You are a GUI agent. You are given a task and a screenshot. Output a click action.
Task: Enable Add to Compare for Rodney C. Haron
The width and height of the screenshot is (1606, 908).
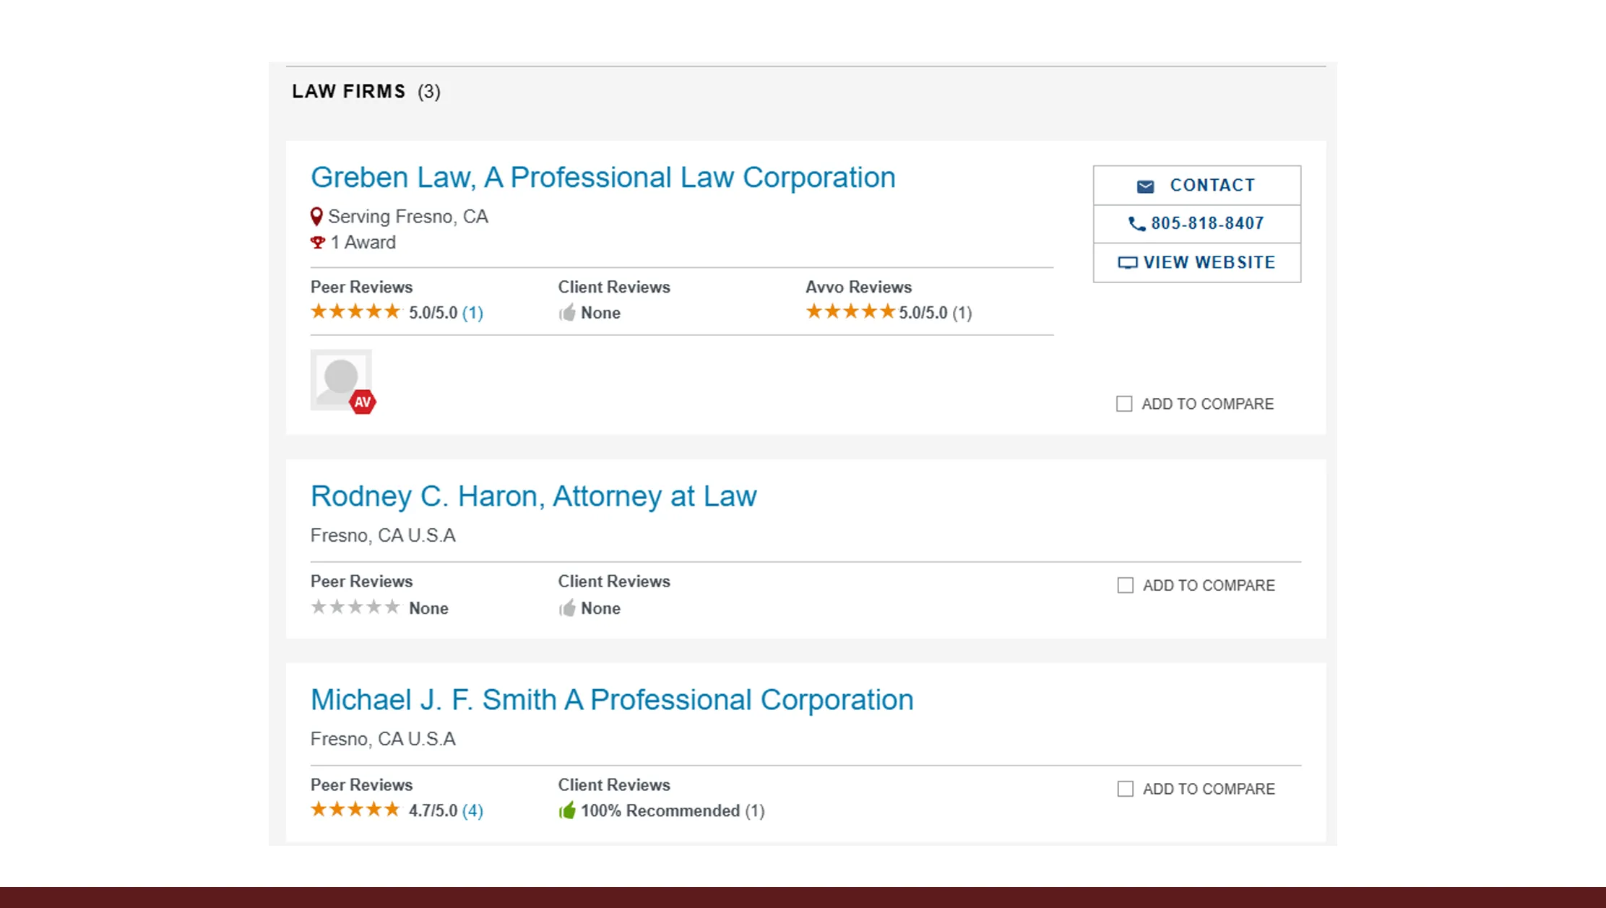click(1125, 585)
